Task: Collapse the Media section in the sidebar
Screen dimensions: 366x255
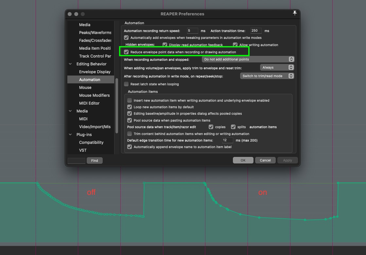Action: pyautogui.click(x=70, y=111)
